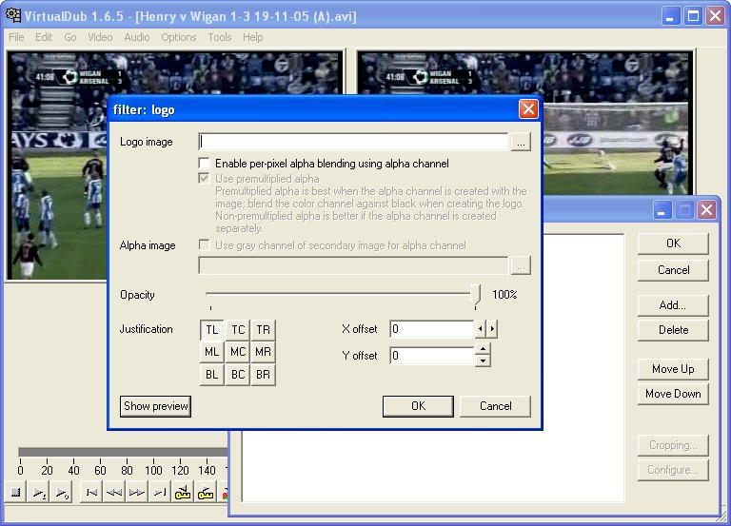Viewport: 731px width, 526px height.
Task: Go to the previous keyframe
Action: pyautogui.click(x=184, y=492)
